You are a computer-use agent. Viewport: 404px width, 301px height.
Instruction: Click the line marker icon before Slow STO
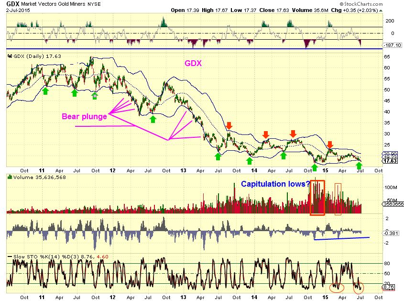point(10,256)
